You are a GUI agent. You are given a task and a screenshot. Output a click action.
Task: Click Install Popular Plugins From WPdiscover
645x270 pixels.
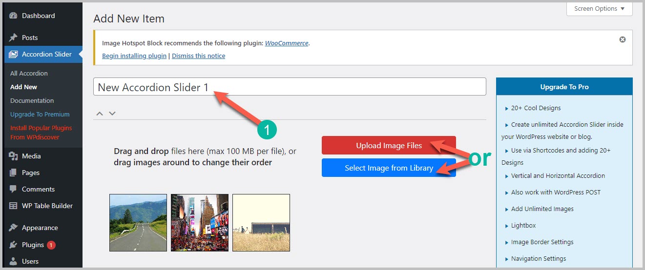point(41,133)
